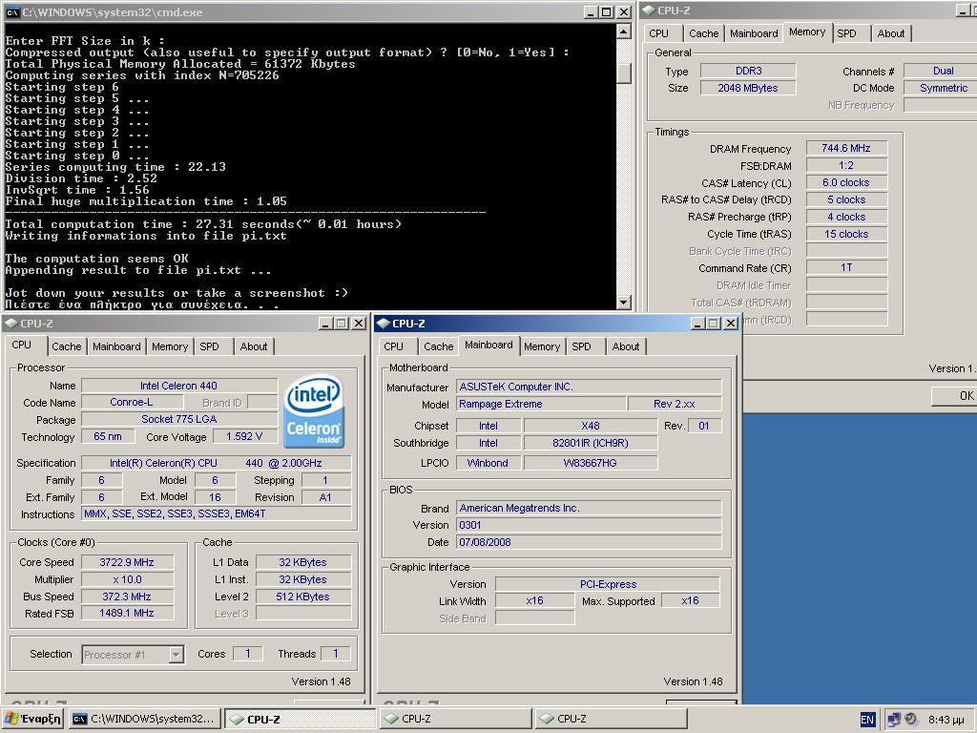Click Instructions field MMX, SSE list
The height and width of the screenshot is (733, 977).
point(217,513)
